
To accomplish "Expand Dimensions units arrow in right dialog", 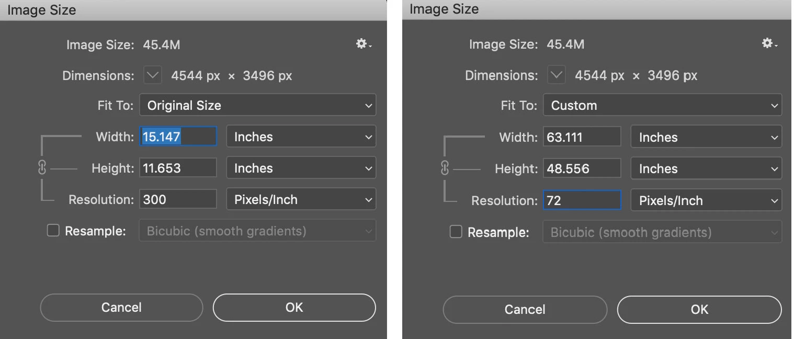I will (x=557, y=76).
